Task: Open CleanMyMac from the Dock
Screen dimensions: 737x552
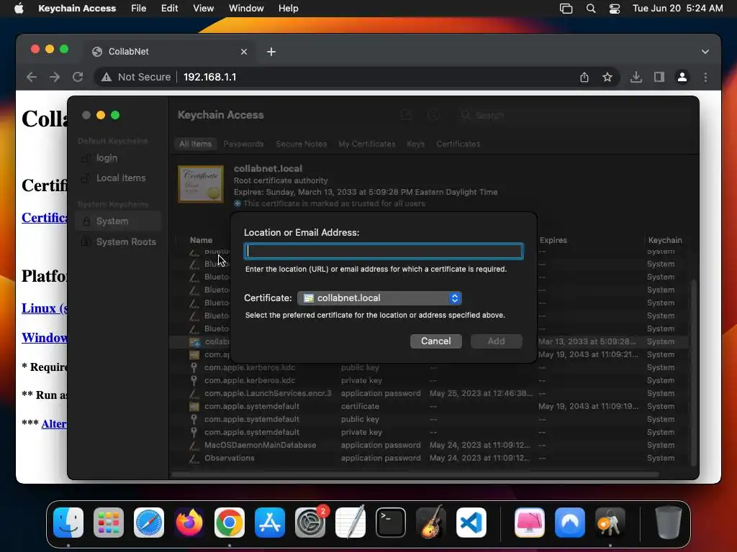Action: 530,523
